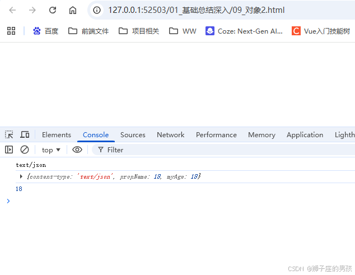Open the Coze: Next-Gen AI bookmark
This screenshot has width=355, height=275.
point(244,31)
